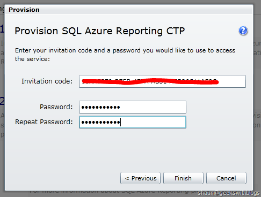
Task: Click the Invitation code input field
Action: [162, 81]
